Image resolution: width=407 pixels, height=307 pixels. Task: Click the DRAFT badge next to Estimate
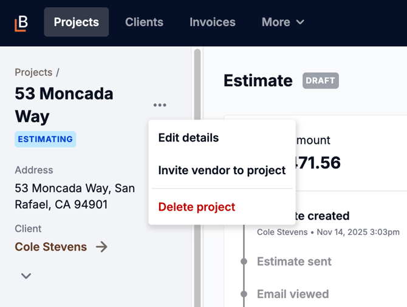pos(320,81)
